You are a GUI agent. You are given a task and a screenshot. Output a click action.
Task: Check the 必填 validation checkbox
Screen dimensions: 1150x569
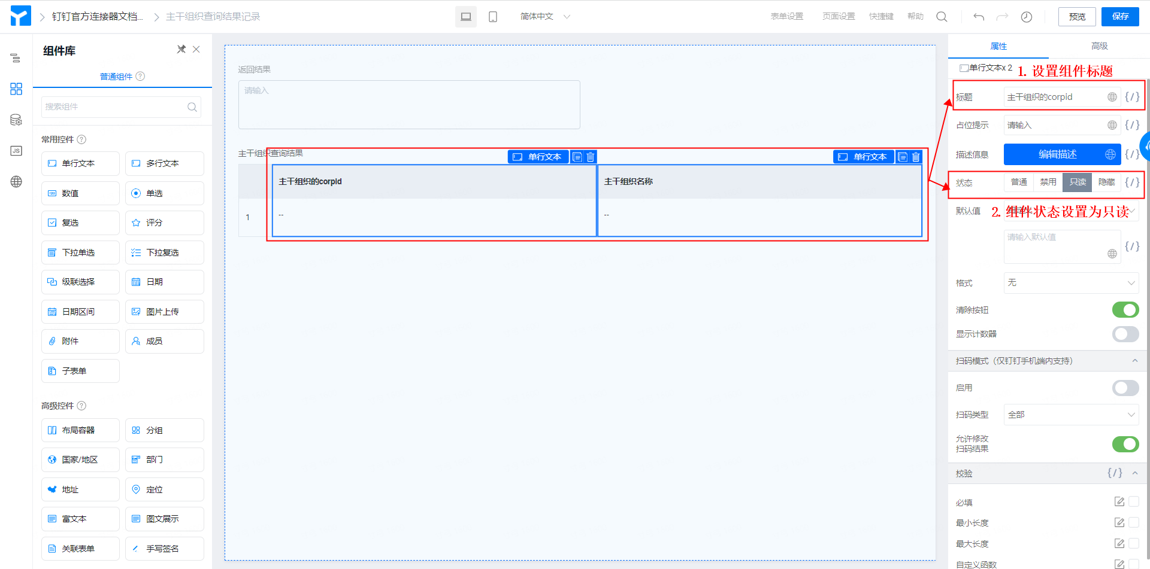[1134, 502]
